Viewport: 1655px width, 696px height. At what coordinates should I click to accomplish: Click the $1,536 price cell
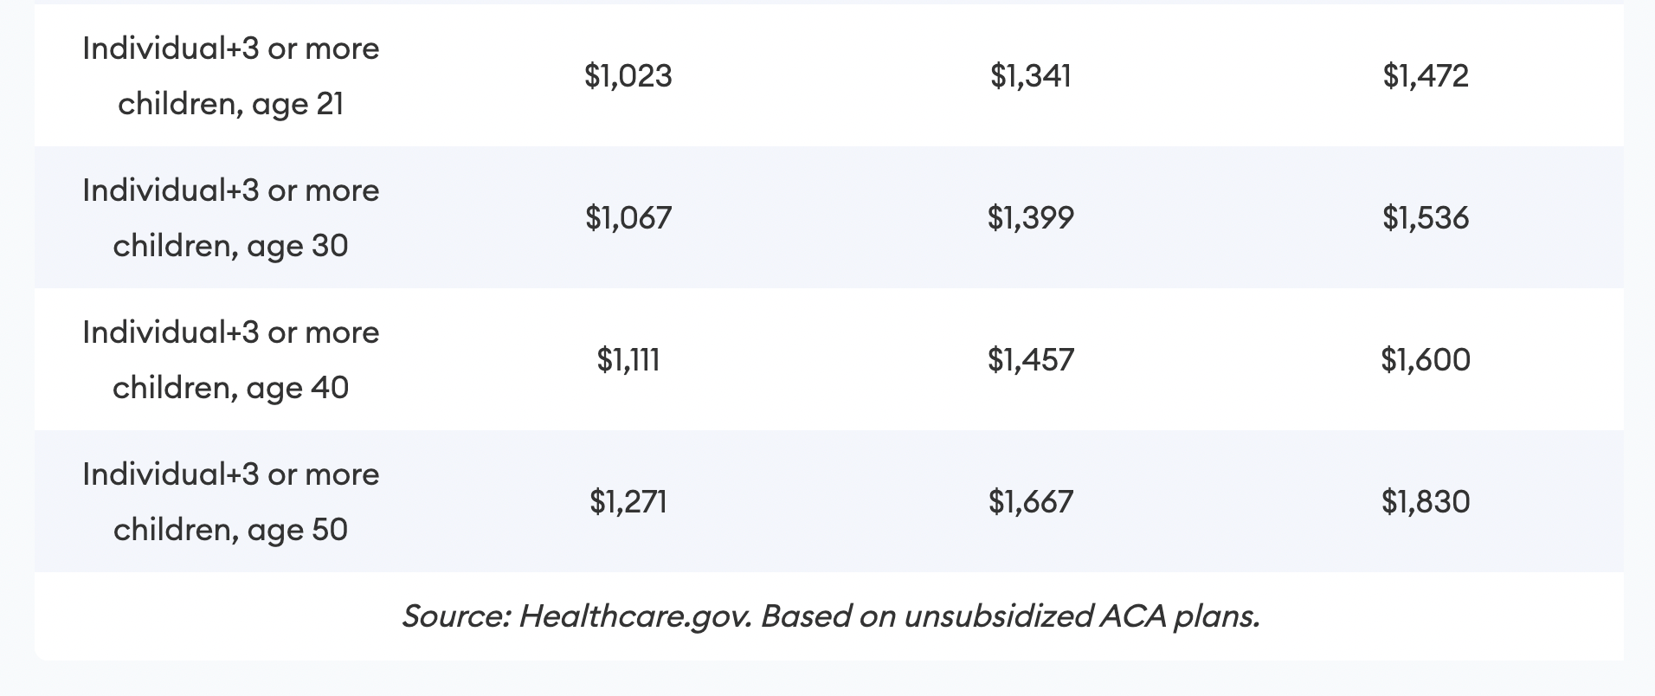(1426, 217)
